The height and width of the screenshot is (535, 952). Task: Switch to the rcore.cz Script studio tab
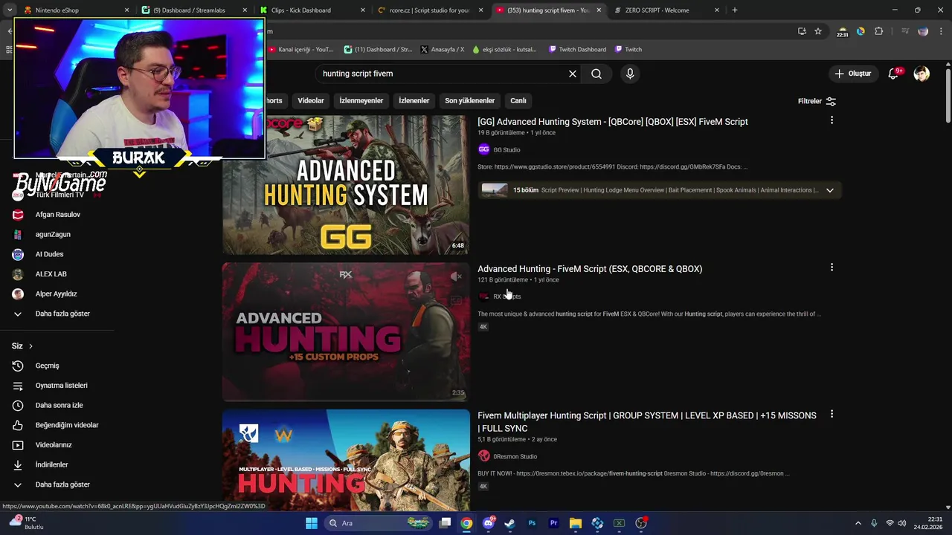(430, 10)
